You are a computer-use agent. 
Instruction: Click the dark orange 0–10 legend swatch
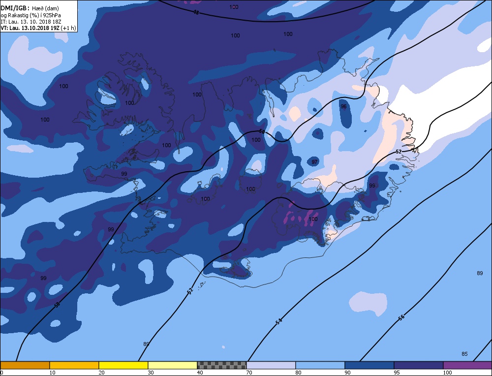(25, 365)
